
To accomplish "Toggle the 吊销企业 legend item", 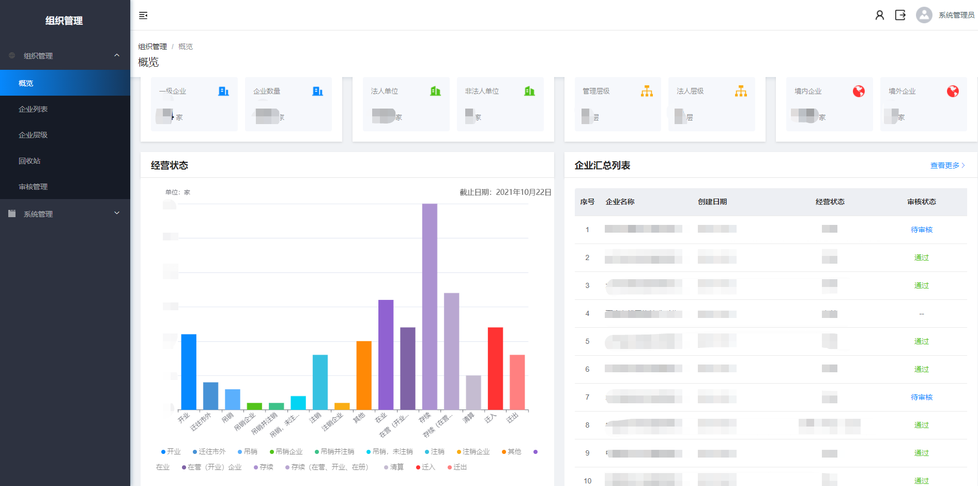I will pos(286,451).
